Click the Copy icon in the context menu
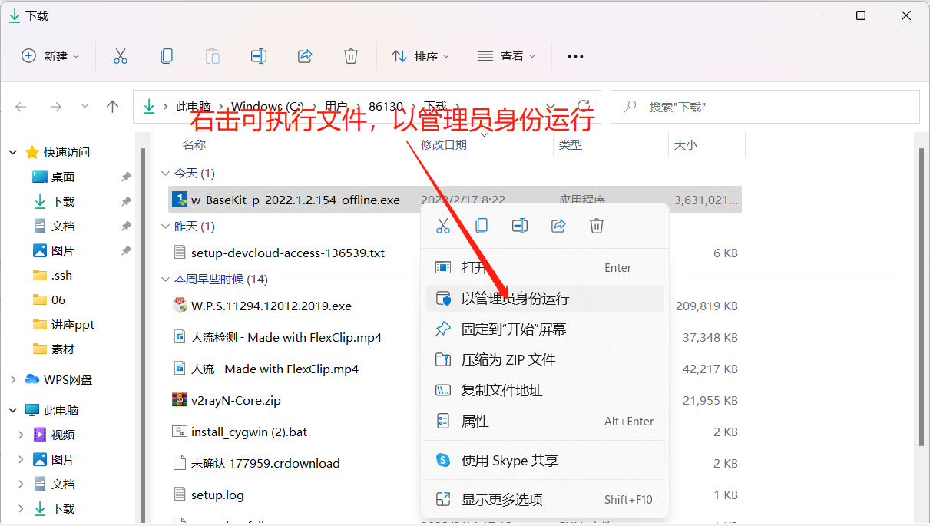This screenshot has height=526, width=930. pyautogui.click(x=482, y=225)
